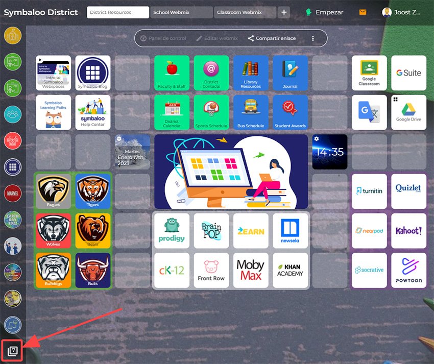Click the Bus Schedule tile
This screenshot has width=434, height=364.
click(x=251, y=112)
